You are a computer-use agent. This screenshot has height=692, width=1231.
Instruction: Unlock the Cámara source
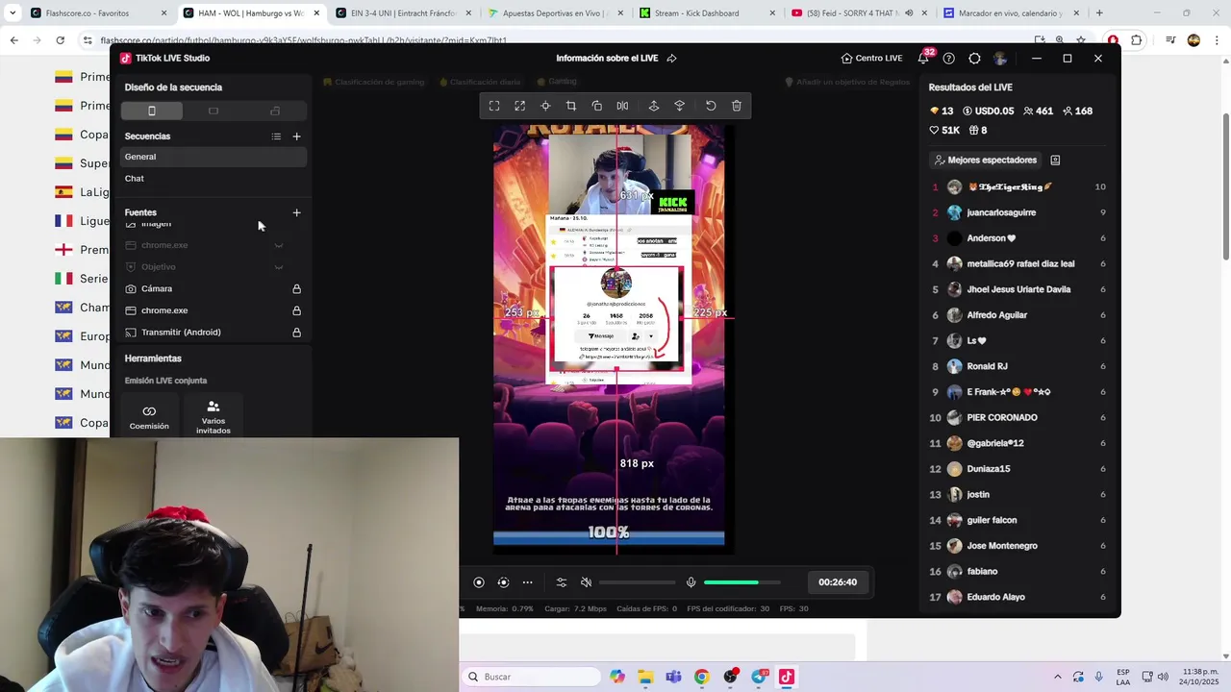296,289
